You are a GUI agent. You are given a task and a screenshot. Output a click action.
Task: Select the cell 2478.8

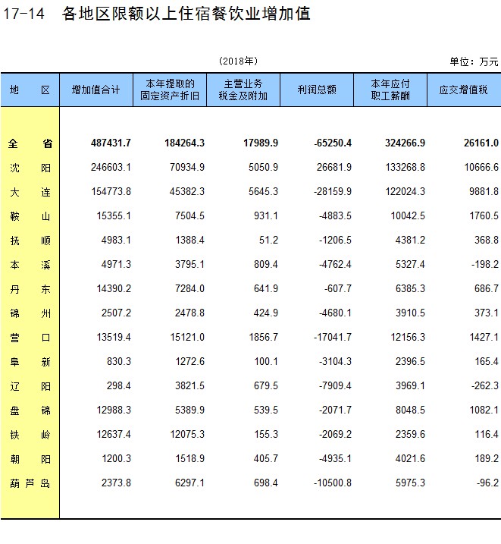click(x=190, y=313)
